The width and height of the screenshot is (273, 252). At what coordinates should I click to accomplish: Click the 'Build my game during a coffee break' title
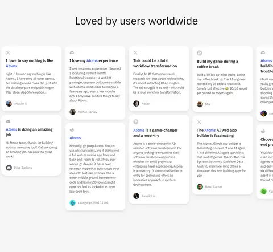[x=217, y=64]
